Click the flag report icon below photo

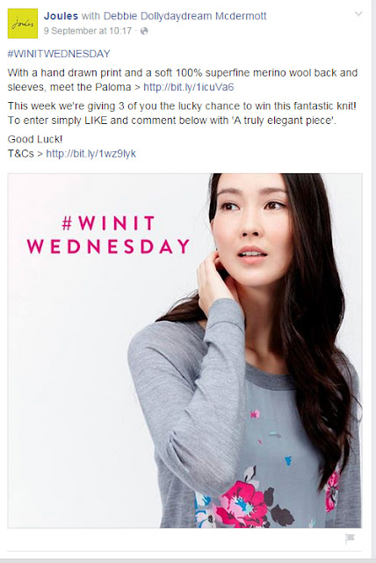coord(350,538)
